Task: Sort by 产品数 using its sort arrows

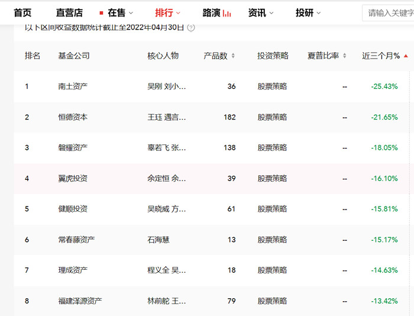Action: pos(233,56)
